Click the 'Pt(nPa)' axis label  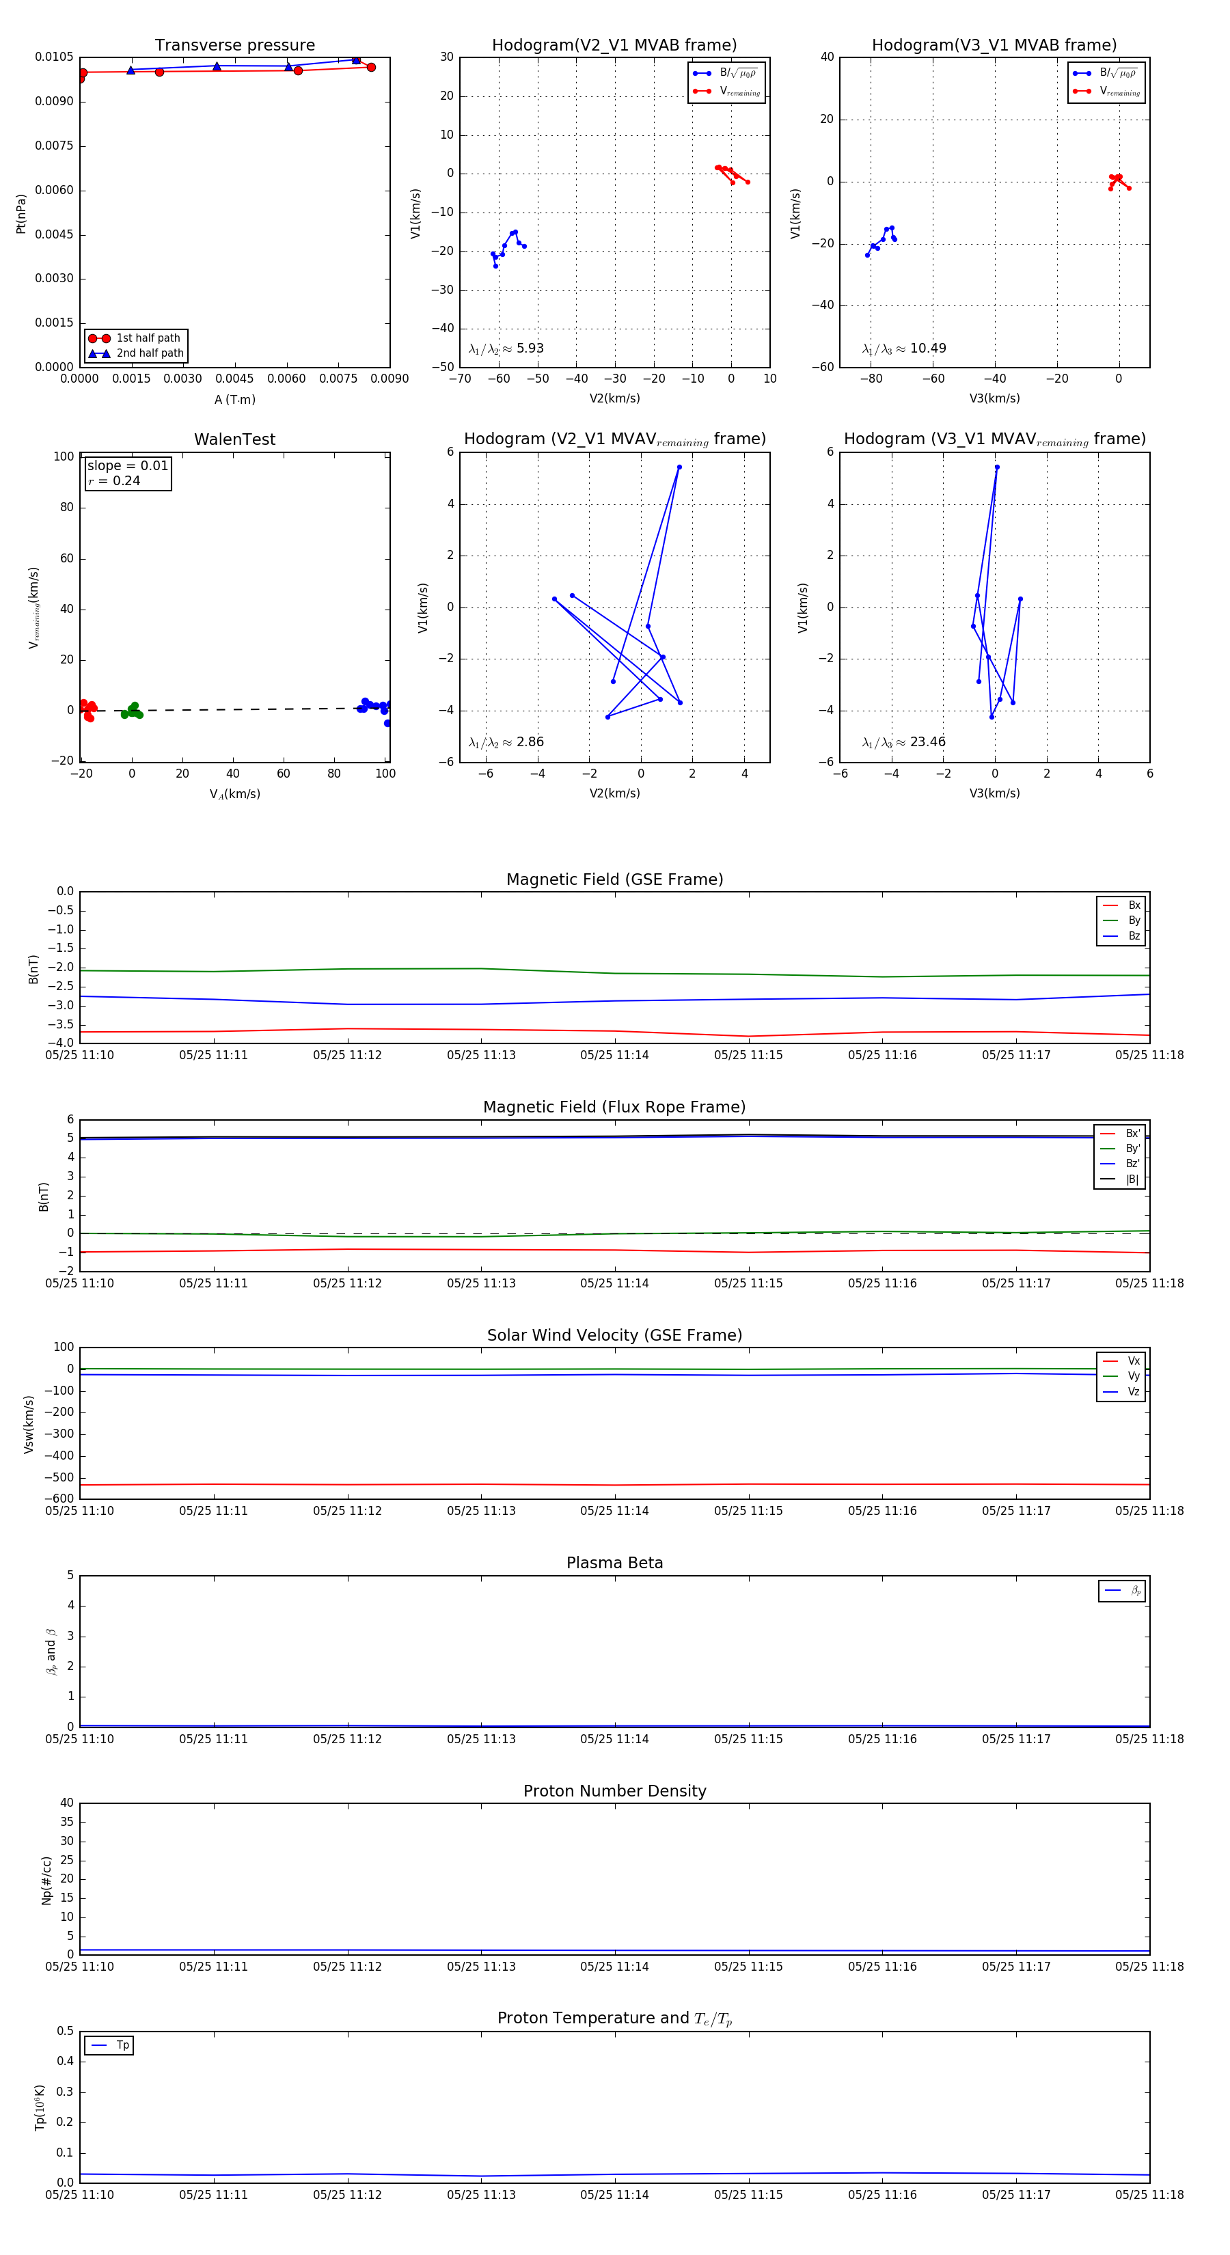pos(21,213)
